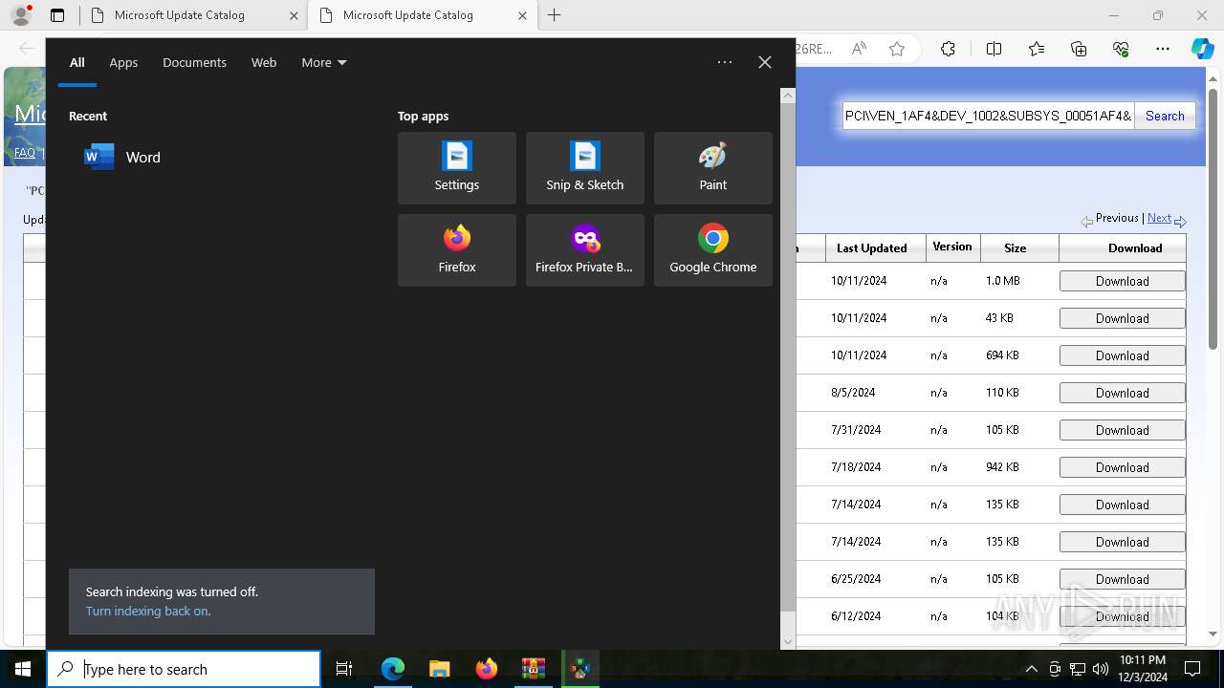Download the 7/31/2024 update
Screen dimensions: 1224x688
(1123, 430)
